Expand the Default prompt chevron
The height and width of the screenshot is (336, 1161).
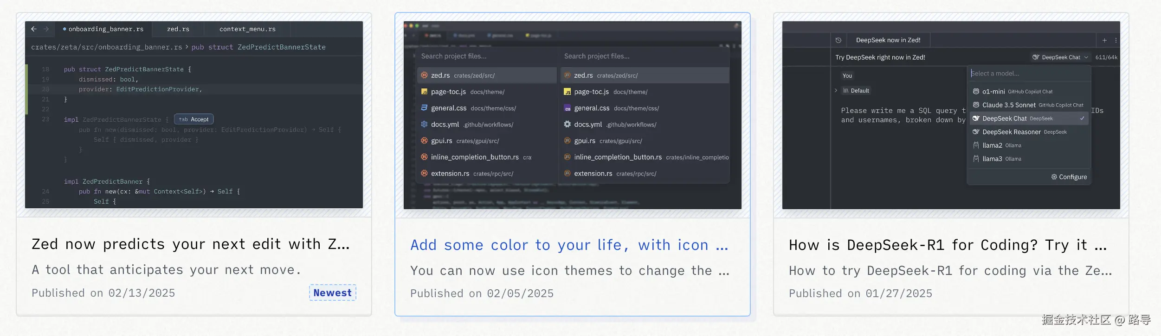pyautogui.click(x=836, y=91)
